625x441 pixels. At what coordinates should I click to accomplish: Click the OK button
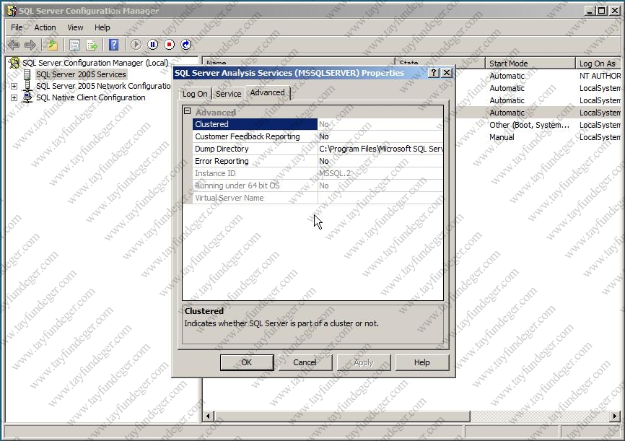click(247, 362)
